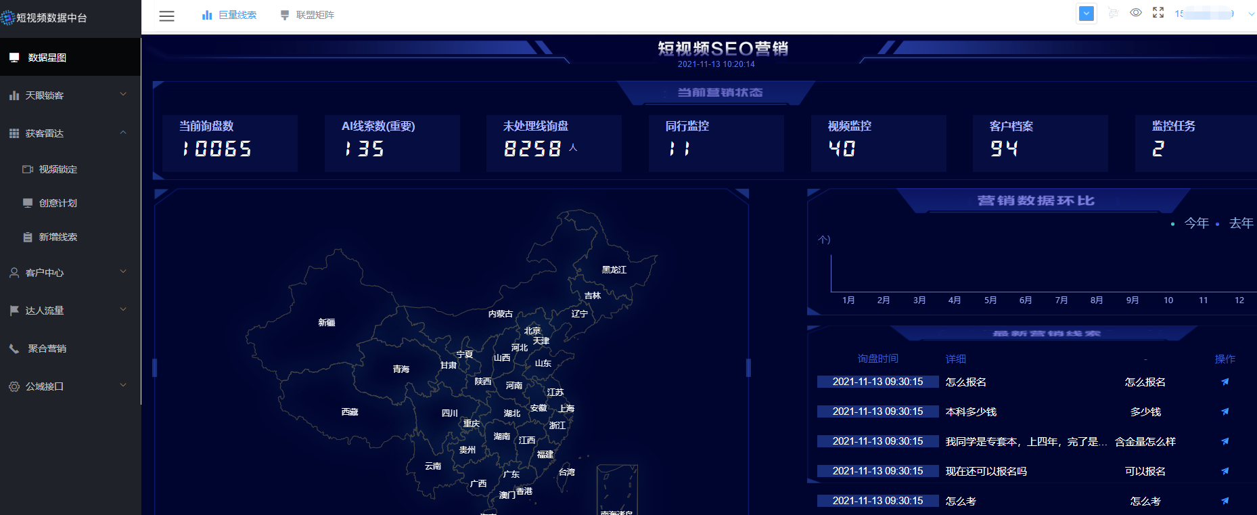Open 视频锁定 submenu item
The height and width of the screenshot is (515, 1257).
coord(58,169)
